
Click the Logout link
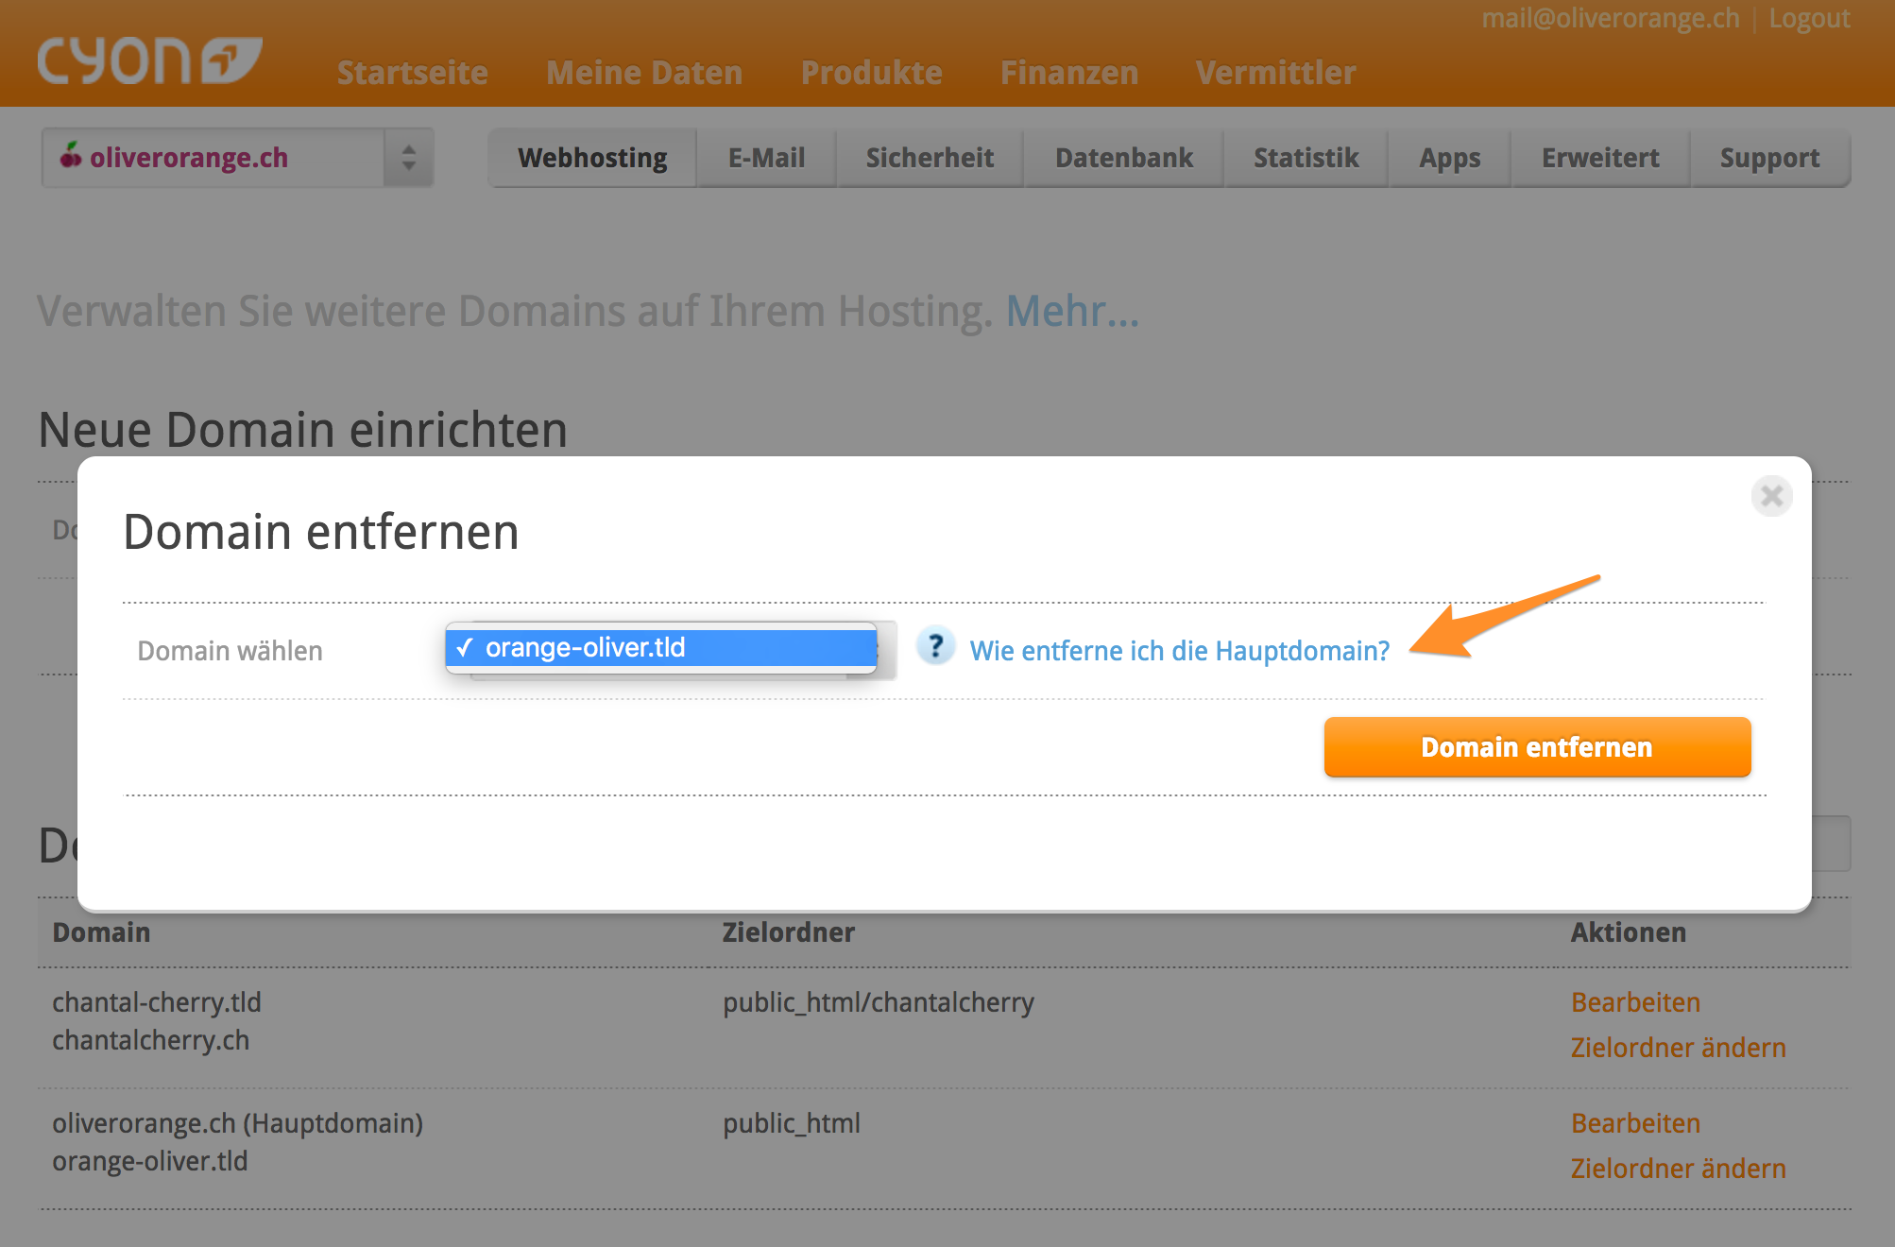(x=1809, y=19)
